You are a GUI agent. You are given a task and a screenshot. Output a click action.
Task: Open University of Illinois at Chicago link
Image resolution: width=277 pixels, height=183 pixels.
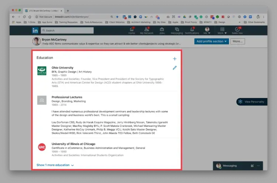click(x=73, y=144)
